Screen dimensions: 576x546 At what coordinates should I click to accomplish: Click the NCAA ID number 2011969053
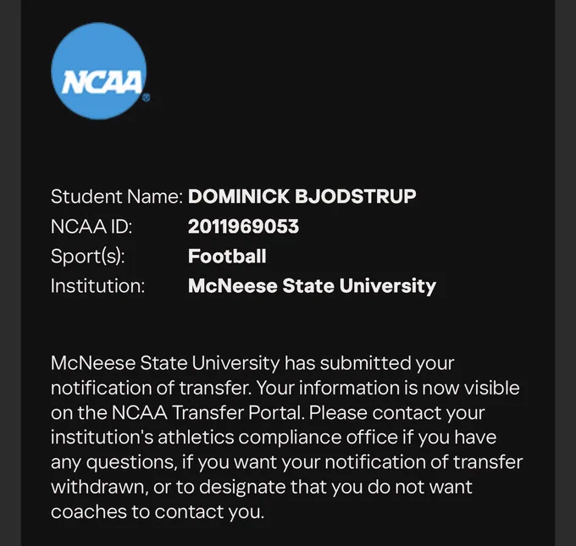click(243, 226)
